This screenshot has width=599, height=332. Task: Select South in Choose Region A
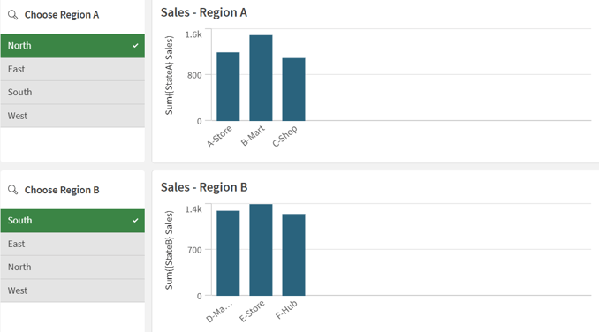pos(72,93)
